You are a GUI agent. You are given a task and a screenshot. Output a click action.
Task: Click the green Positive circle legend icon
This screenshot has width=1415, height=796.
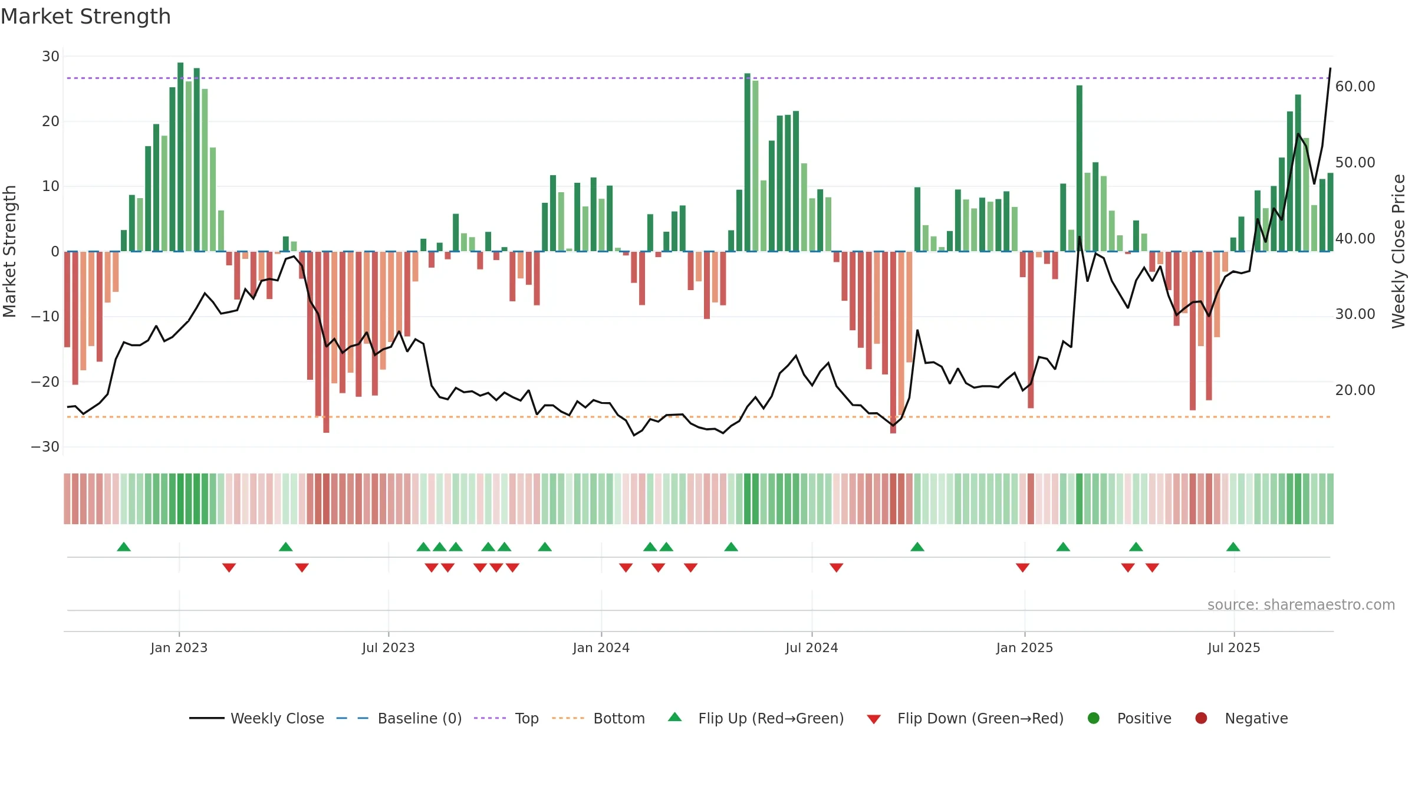[1094, 718]
